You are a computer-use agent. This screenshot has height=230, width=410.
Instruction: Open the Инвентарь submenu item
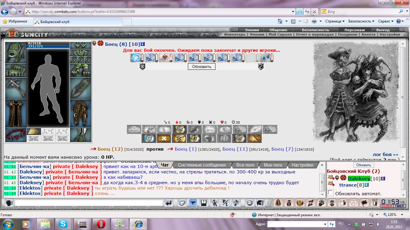[x=235, y=34]
